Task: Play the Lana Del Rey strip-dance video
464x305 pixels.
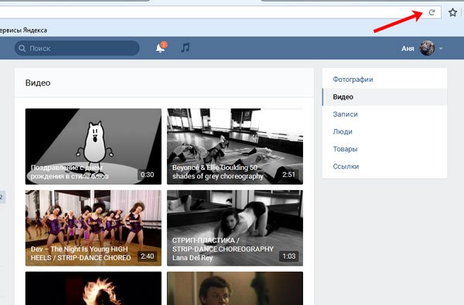Action: tap(235, 228)
